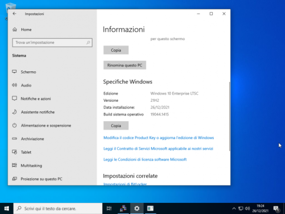Click the green window app on taskbar
This screenshot has width=285, height=214.
point(150,208)
